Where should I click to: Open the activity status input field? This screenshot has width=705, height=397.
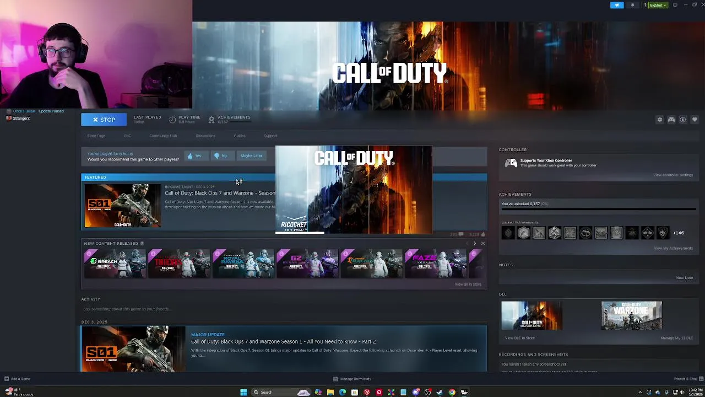tap(284, 309)
